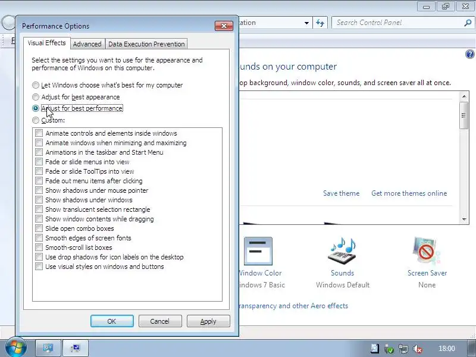Click the search magnifier icon in Control Panel
The image size is (476, 357).
click(x=468, y=23)
